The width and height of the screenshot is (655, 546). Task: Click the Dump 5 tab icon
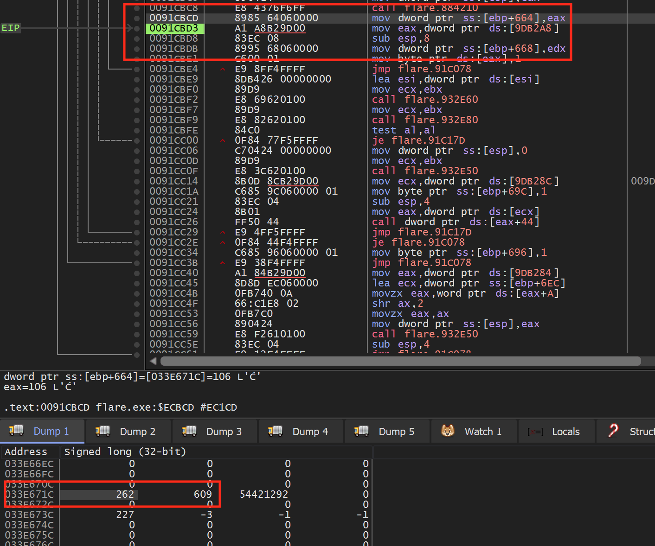362,431
